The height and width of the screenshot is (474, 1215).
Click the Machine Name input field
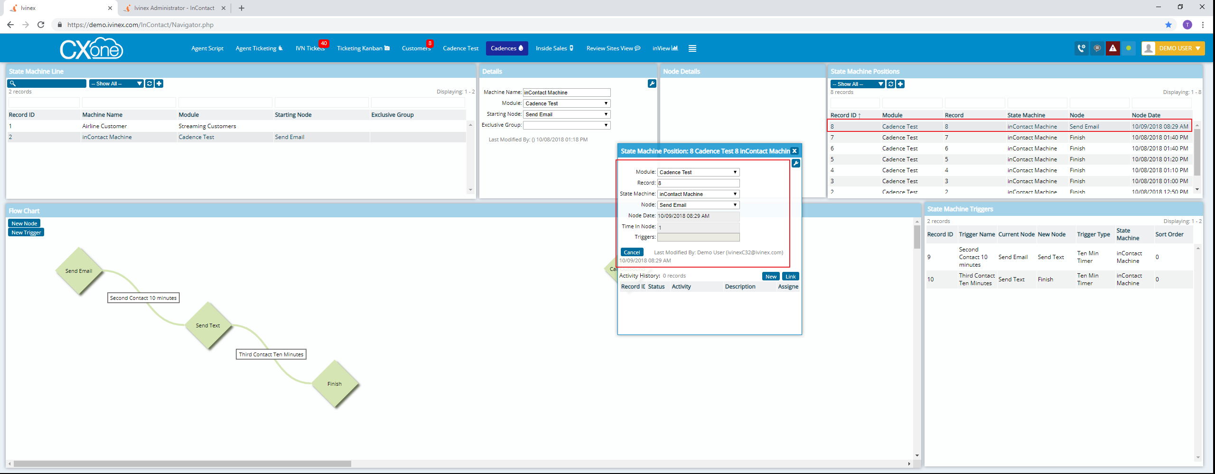567,93
